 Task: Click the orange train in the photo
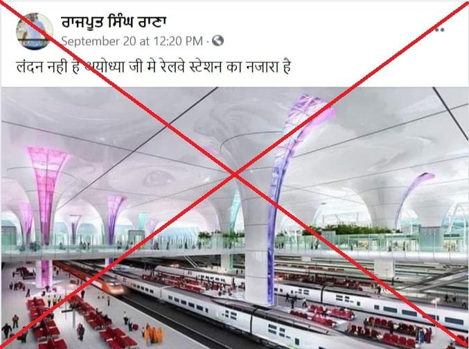tap(93, 278)
